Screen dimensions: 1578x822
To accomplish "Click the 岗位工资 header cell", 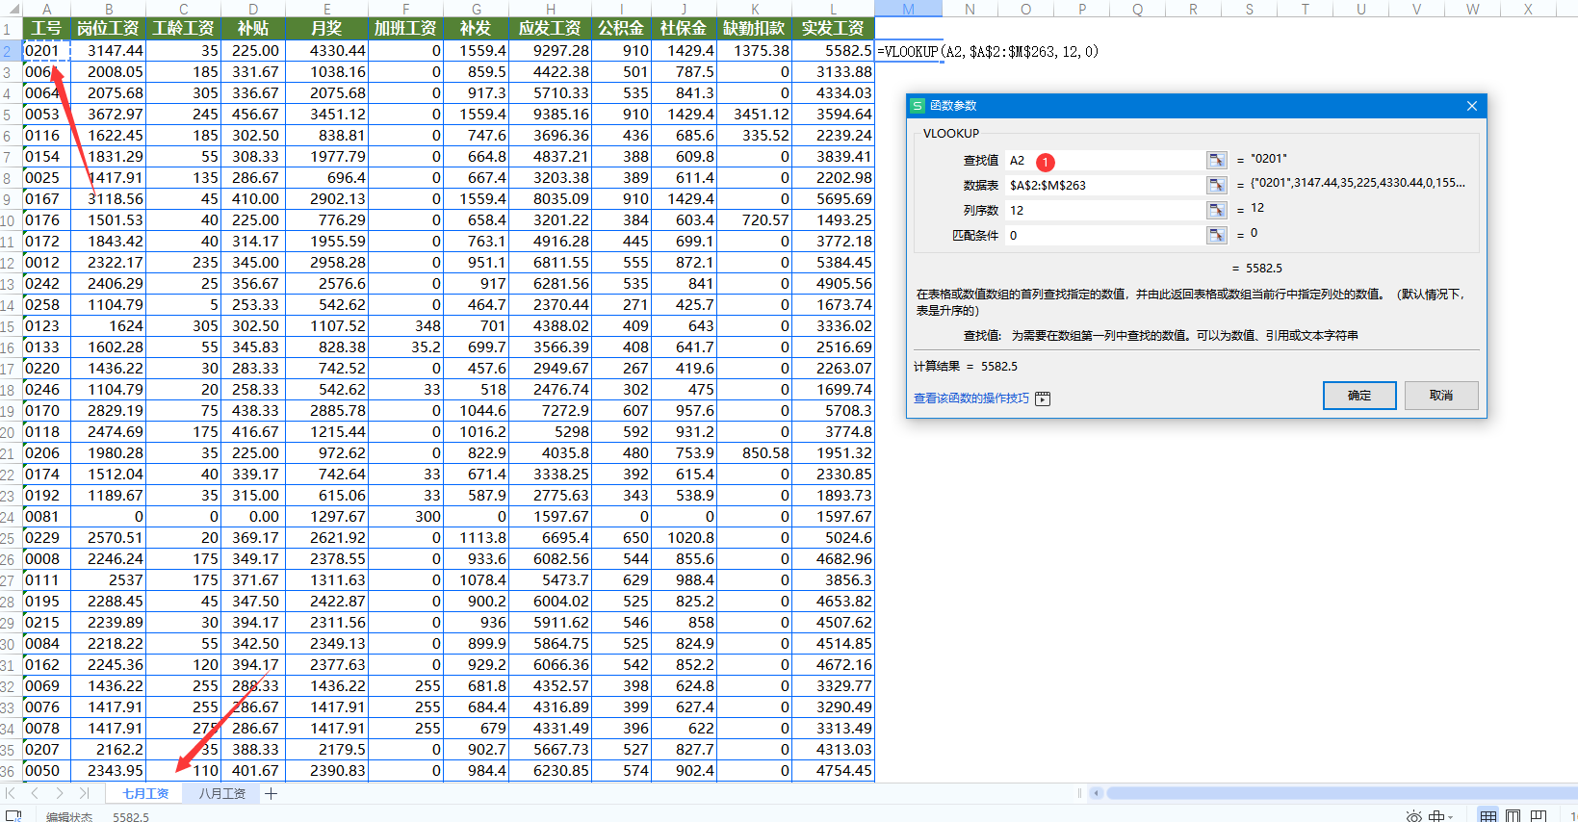I will pyautogui.click(x=108, y=29).
